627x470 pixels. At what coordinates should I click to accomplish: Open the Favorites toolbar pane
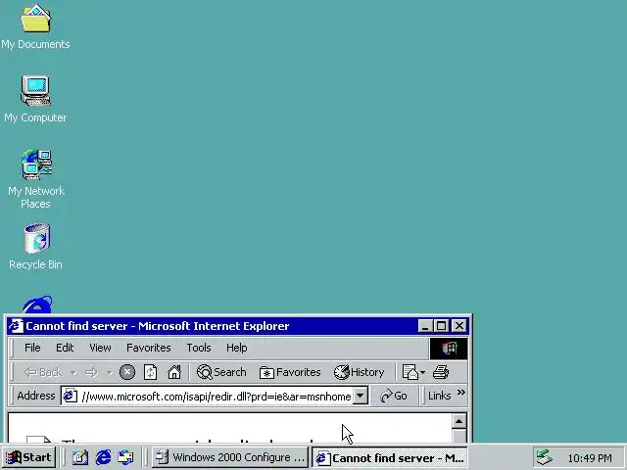point(290,372)
